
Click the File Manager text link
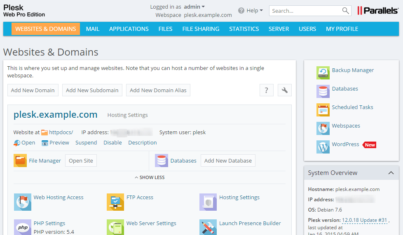pos(45,161)
